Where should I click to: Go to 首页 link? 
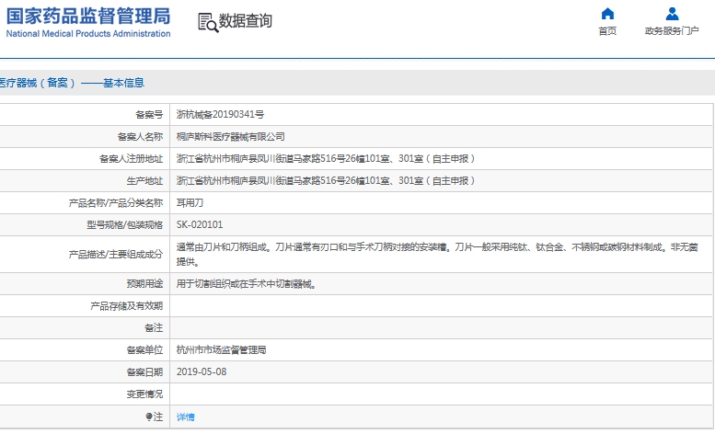tap(607, 30)
